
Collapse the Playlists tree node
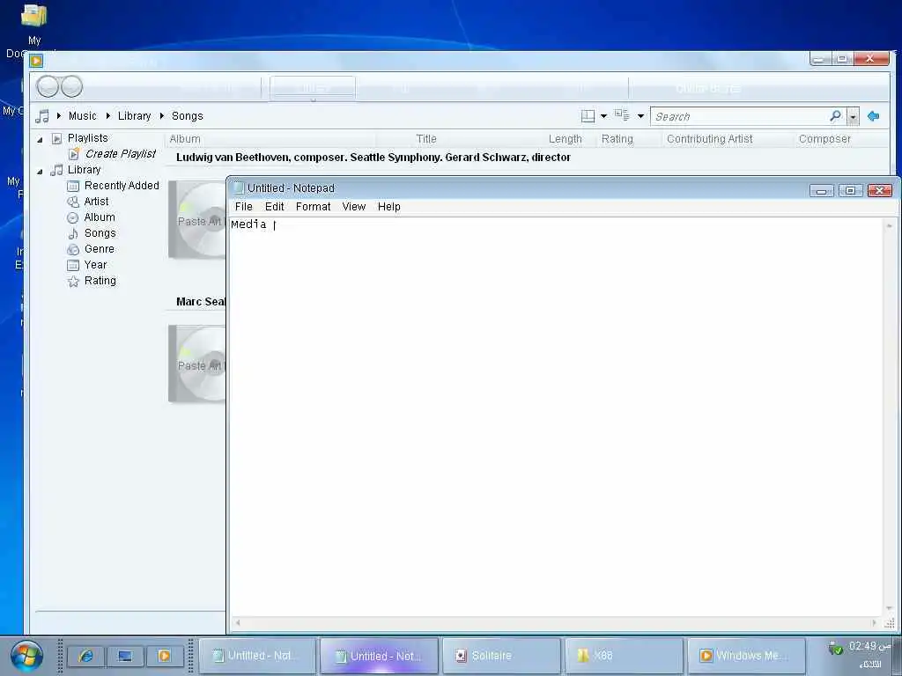pos(40,139)
